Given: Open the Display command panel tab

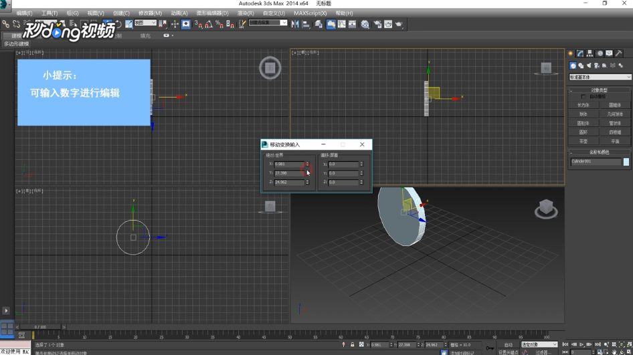Looking at the screenshot, I should tap(609, 53).
